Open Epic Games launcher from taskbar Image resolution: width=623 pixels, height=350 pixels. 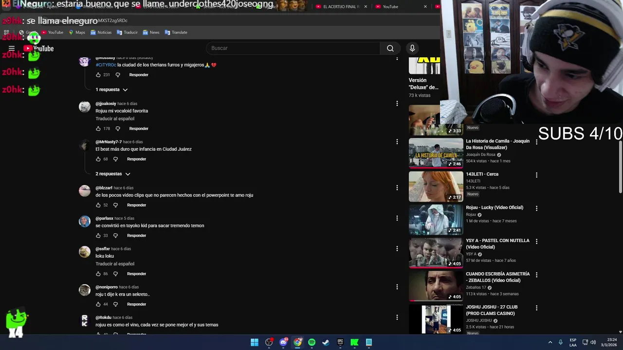coord(340,342)
